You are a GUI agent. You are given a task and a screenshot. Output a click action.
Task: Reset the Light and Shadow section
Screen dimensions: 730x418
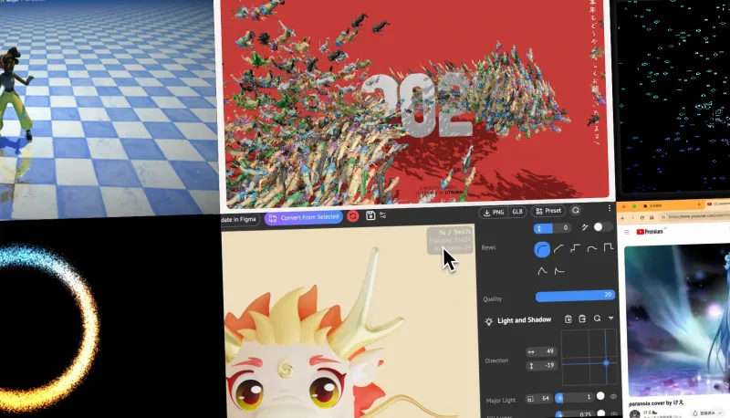(598, 319)
